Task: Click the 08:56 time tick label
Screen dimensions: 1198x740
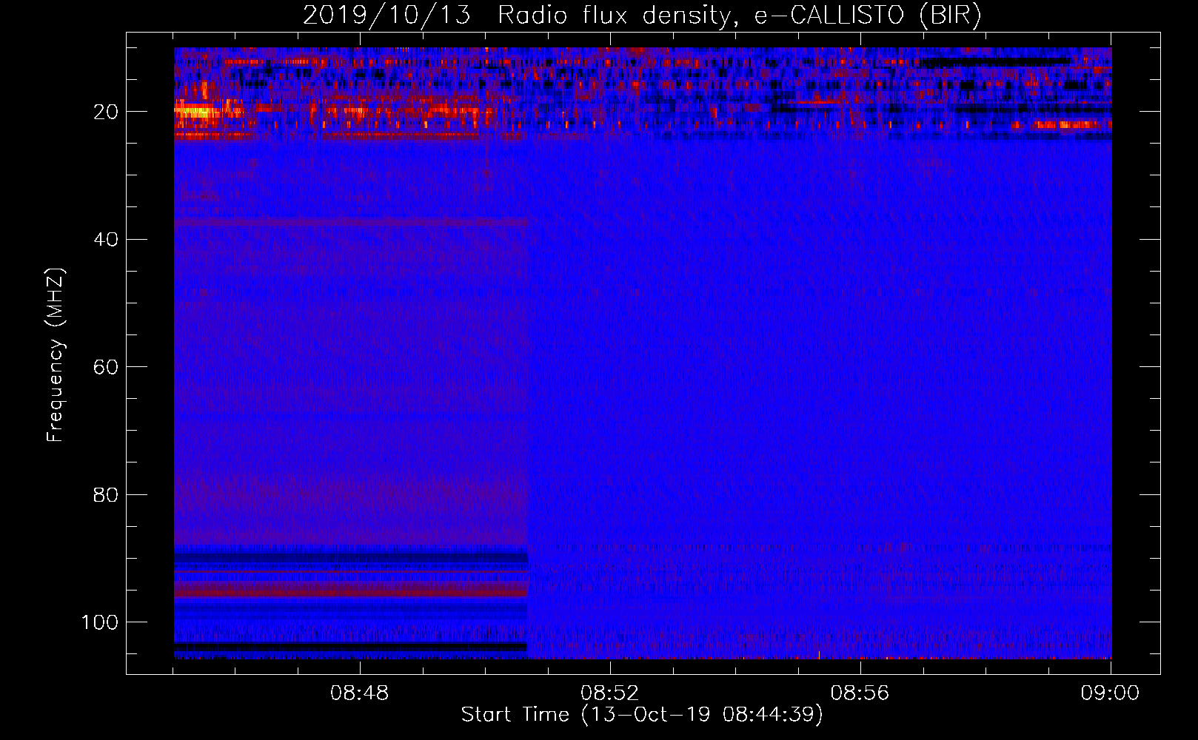Action: (860, 693)
